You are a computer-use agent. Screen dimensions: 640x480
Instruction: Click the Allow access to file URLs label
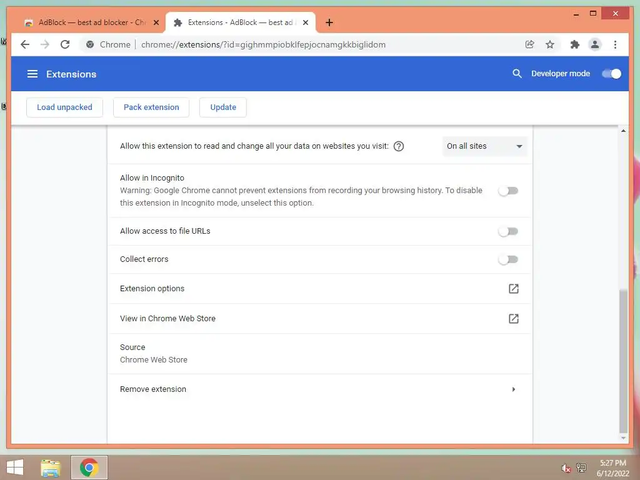point(165,231)
